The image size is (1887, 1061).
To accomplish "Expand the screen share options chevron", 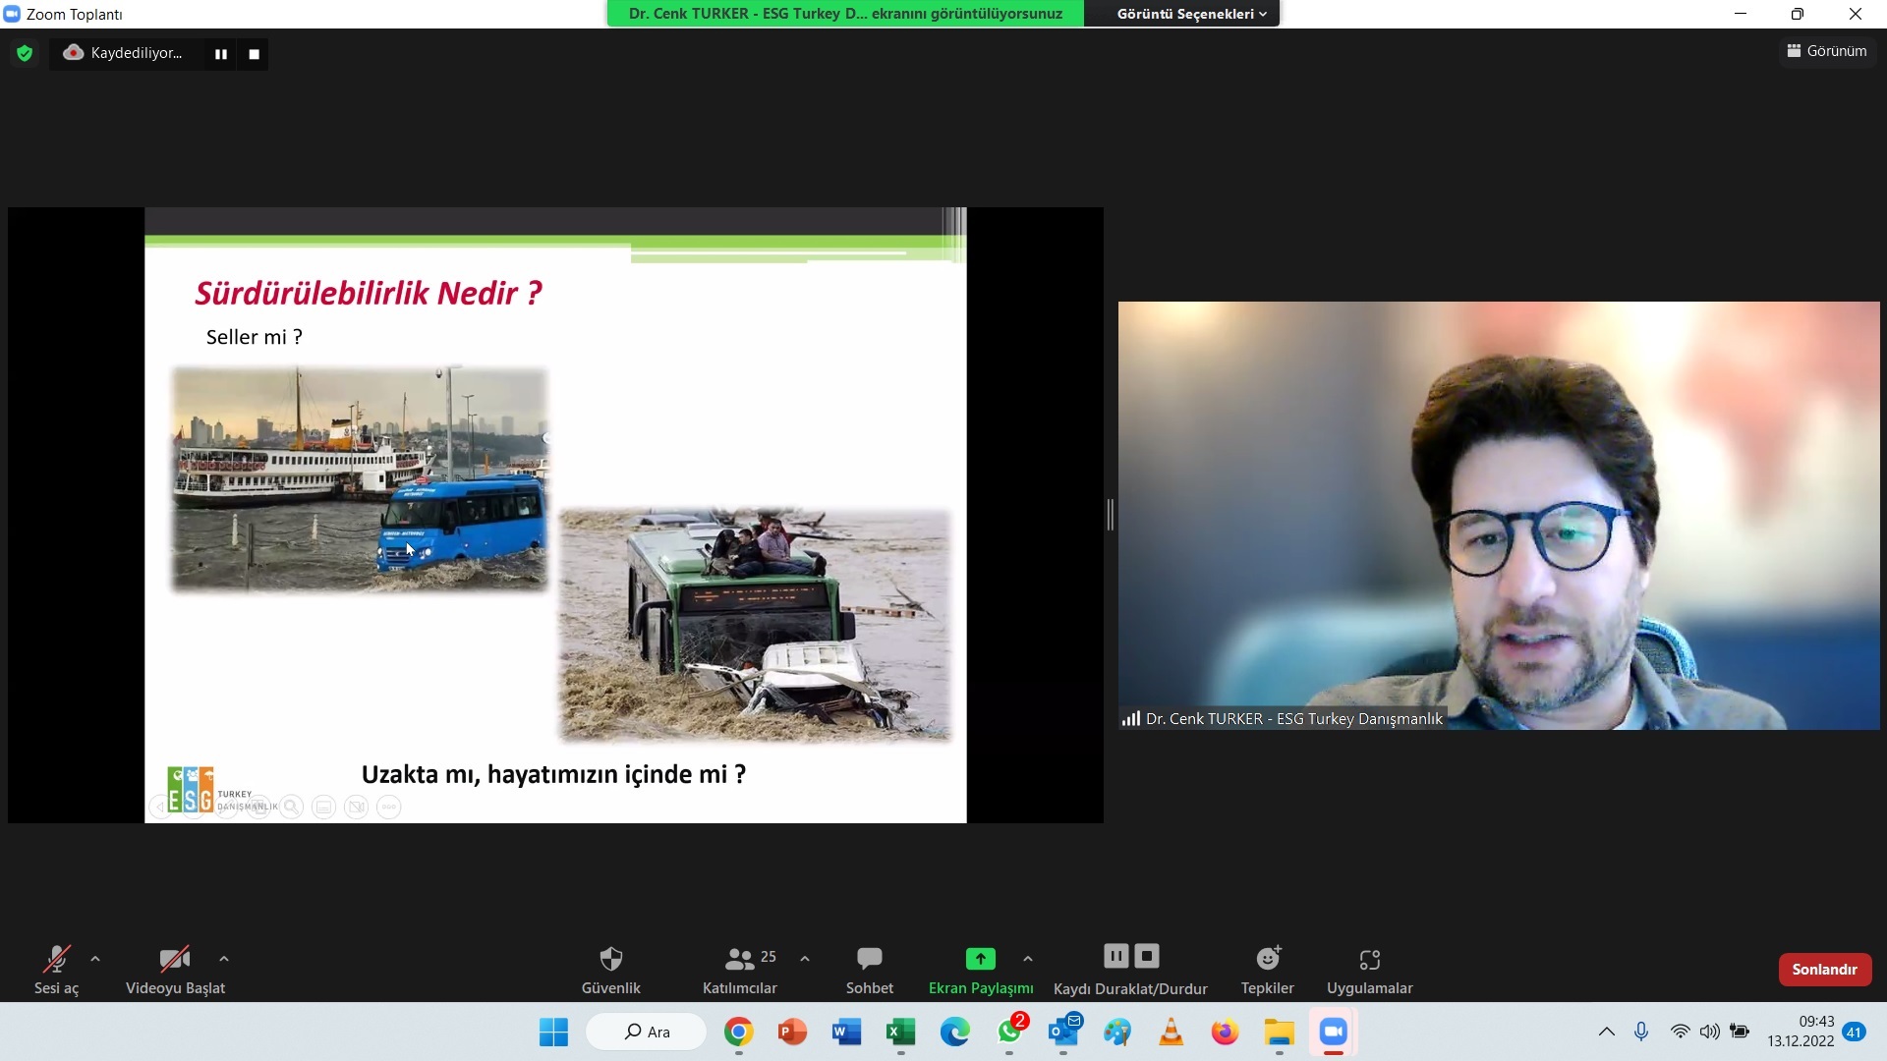I will pos(1028,959).
